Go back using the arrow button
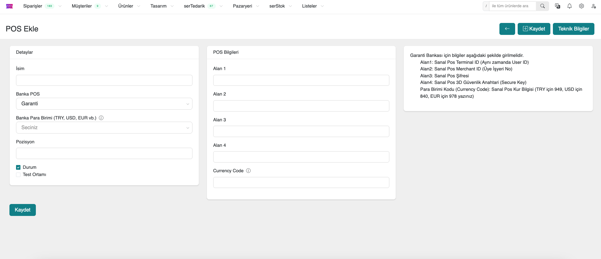Image resolution: width=601 pixels, height=259 pixels. (x=507, y=29)
